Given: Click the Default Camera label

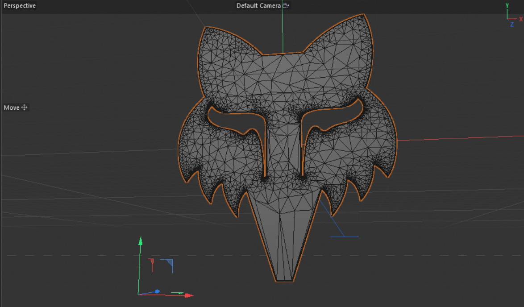Looking at the screenshot, I should coord(258,6).
